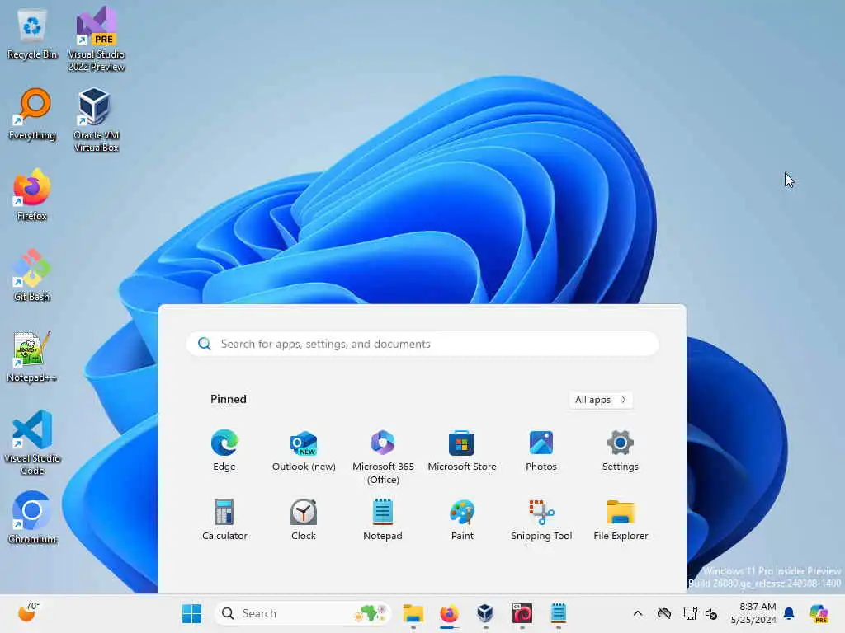Viewport: 845px width, 633px height.
Task: Launch Snipping Tool pinned app
Action: [541, 519]
